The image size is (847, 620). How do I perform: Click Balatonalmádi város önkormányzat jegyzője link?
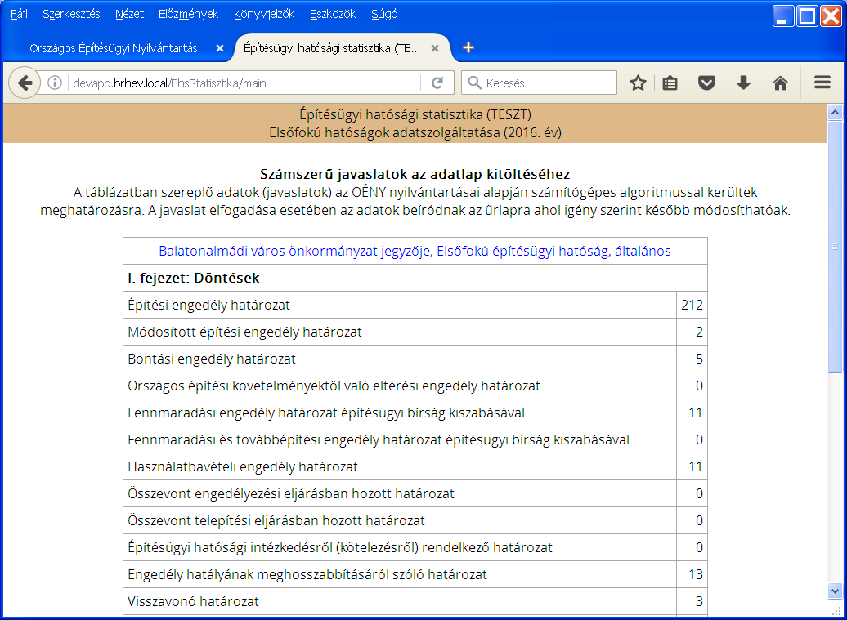point(415,251)
